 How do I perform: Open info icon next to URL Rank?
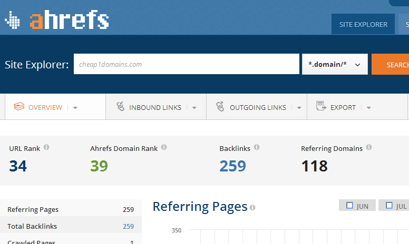click(x=46, y=147)
